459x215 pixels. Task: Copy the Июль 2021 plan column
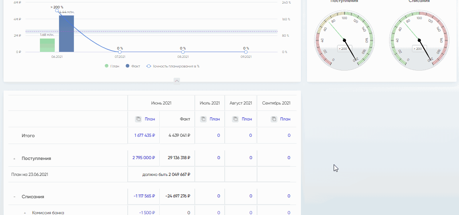coord(203,119)
